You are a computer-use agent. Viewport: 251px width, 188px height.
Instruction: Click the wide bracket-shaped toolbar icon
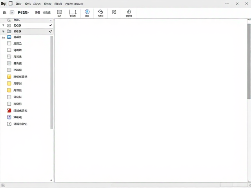point(73,12)
